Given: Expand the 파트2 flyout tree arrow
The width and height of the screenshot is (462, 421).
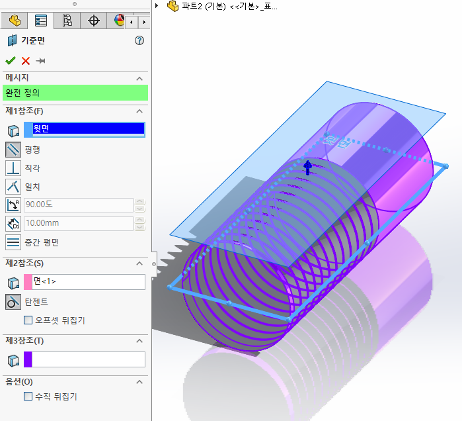Looking at the screenshot, I should point(157,5).
